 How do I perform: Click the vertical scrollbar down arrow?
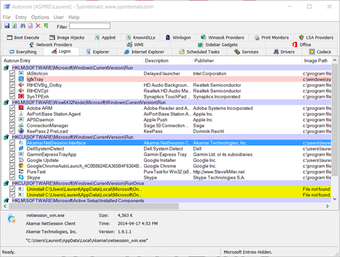pos(335,199)
